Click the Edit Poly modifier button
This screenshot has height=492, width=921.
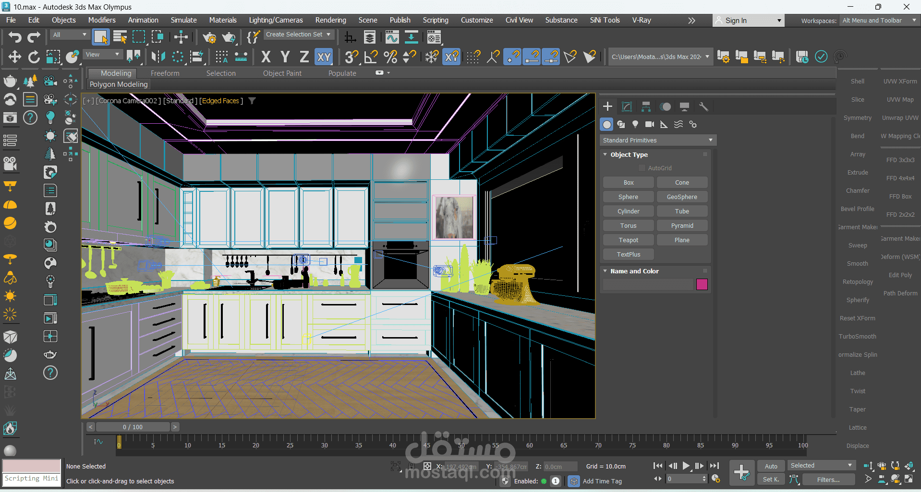[x=900, y=275]
